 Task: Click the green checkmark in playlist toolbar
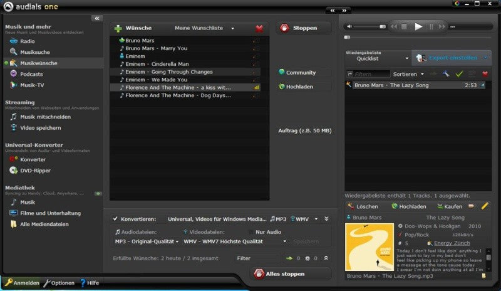tap(459, 74)
